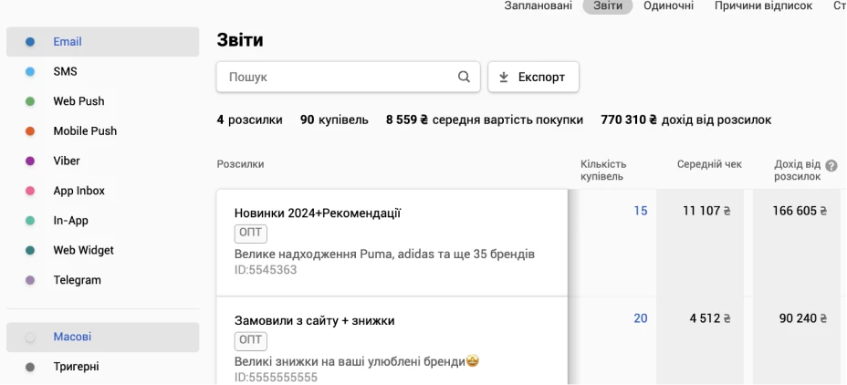Open SMS channel section
The image size is (847, 385).
point(65,71)
